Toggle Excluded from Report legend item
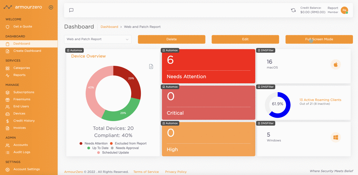This screenshot has height=175, width=358. (129, 143)
